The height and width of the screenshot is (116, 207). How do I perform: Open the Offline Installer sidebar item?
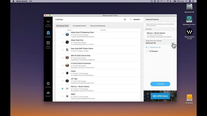click(48, 45)
